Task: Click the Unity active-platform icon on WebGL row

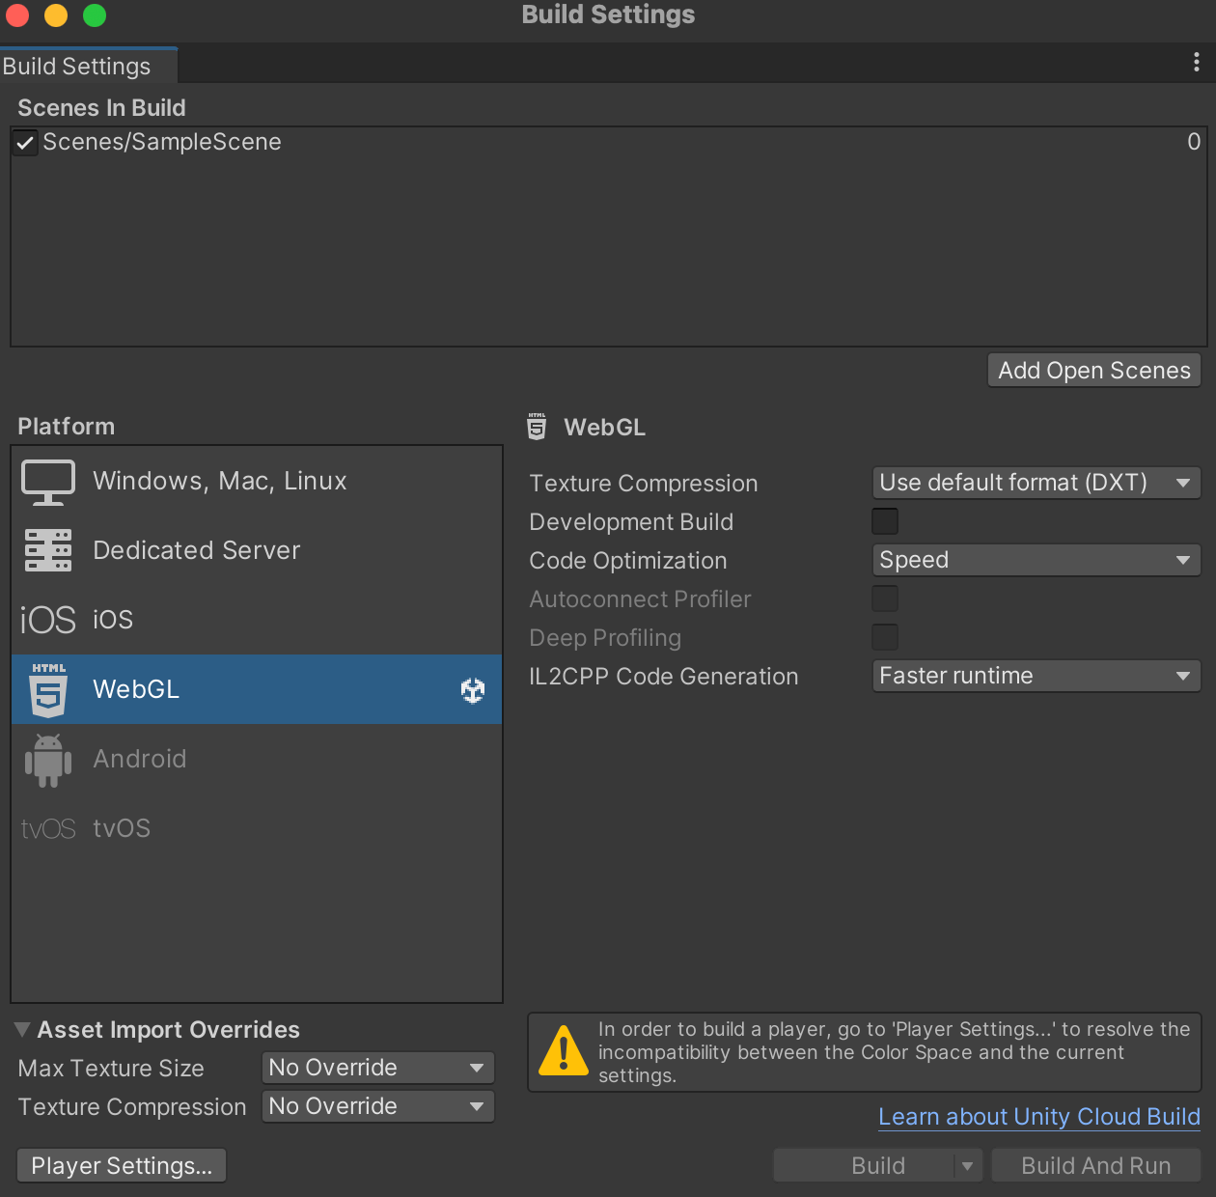Action: tap(473, 690)
